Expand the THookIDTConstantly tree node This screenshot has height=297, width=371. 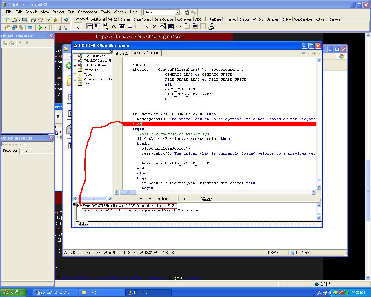click(x=75, y=61)
